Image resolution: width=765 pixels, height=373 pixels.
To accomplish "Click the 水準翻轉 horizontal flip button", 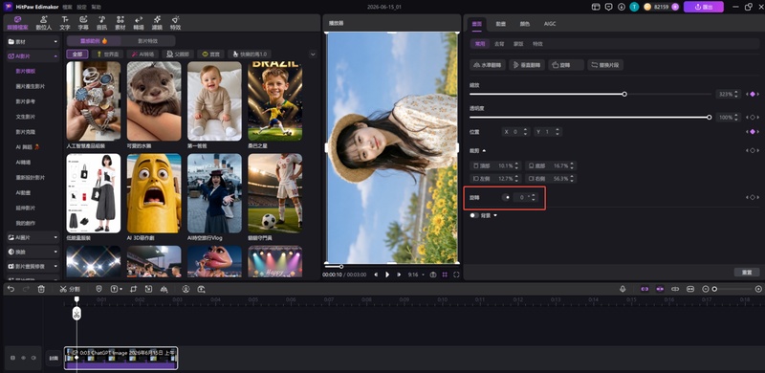I will (488, 65).
